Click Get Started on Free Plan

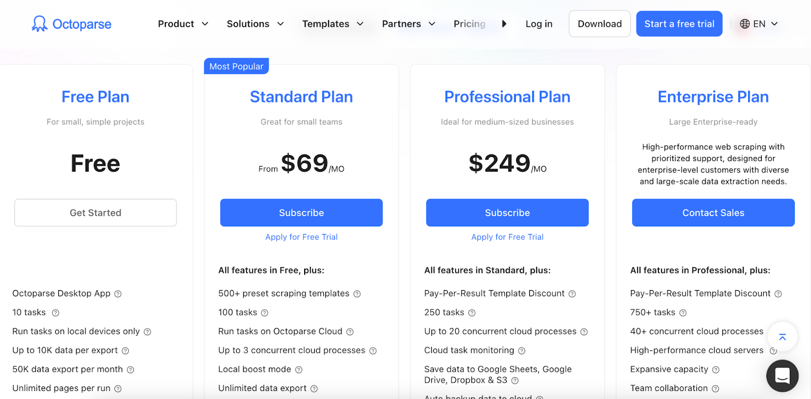(x=95, y=213)
